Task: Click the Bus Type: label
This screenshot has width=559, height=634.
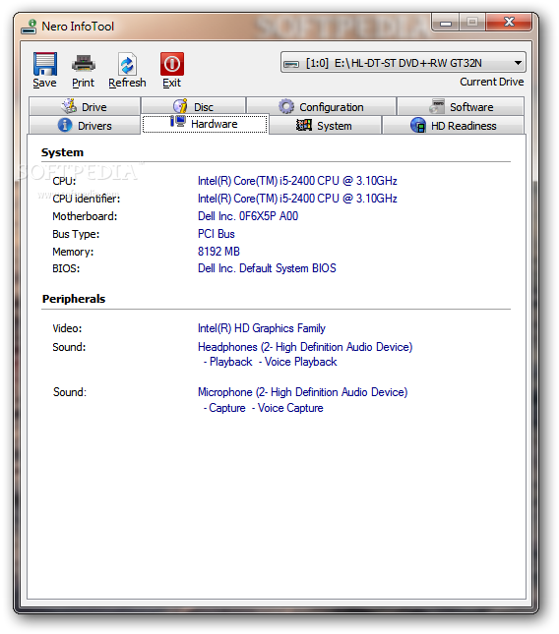Action: [x=76, y=234]
